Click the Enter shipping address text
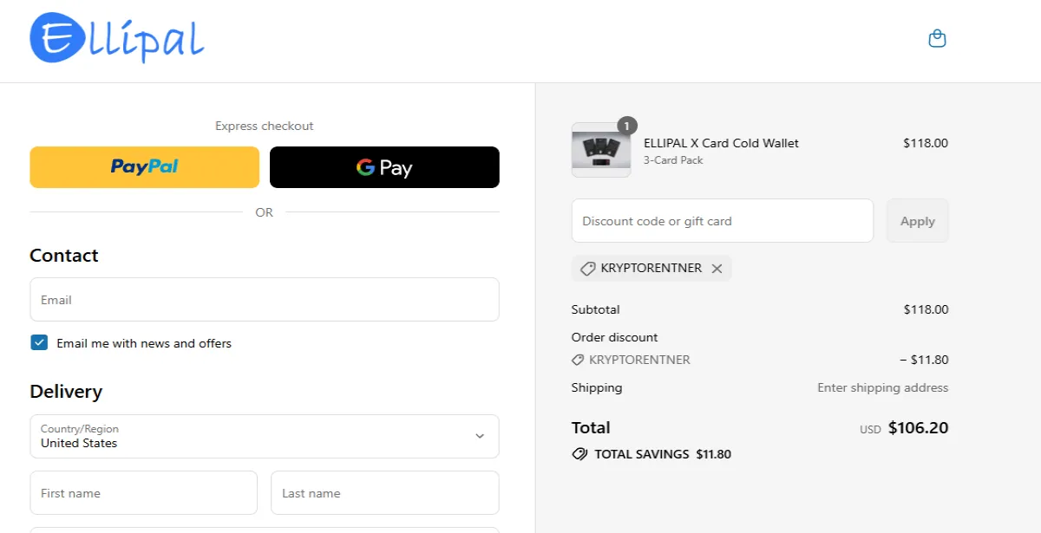Viewport: 1041px width, 533px height. pyautogui.click(x=882, y=387)
